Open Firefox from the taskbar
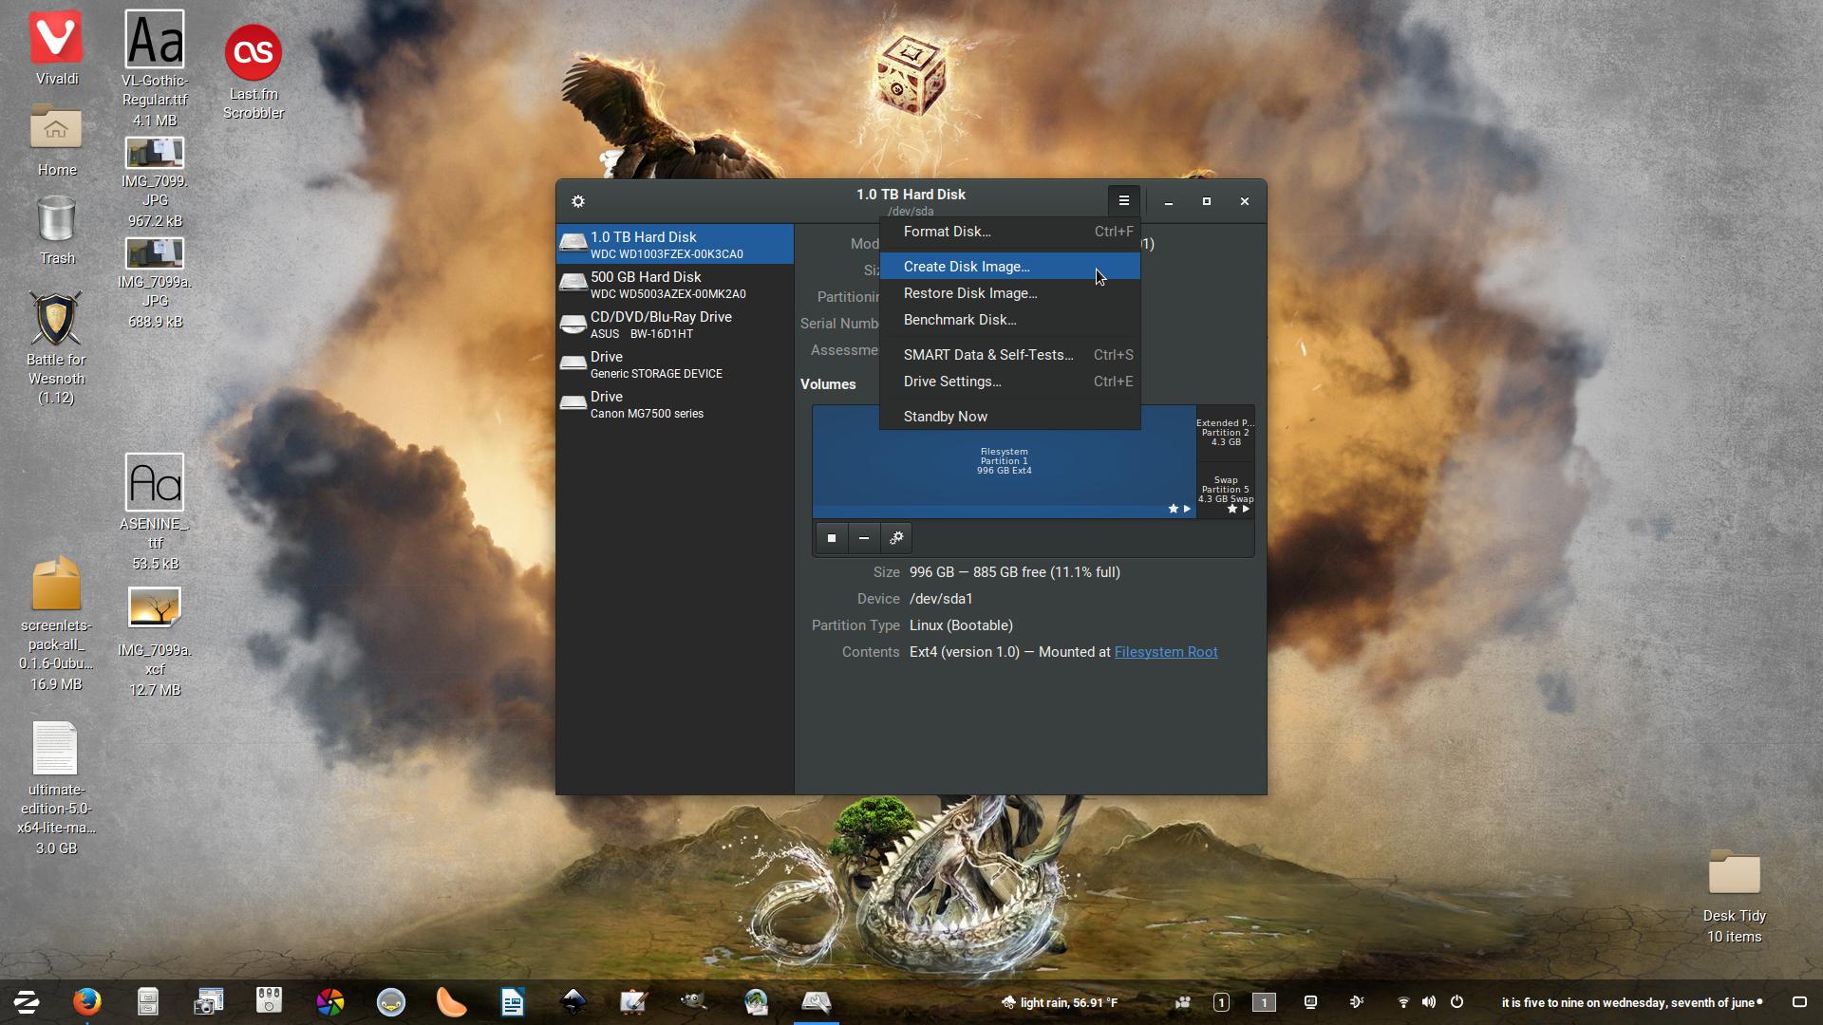The width and height of the screenshot is (1823, 1025). click(87, 1002)
